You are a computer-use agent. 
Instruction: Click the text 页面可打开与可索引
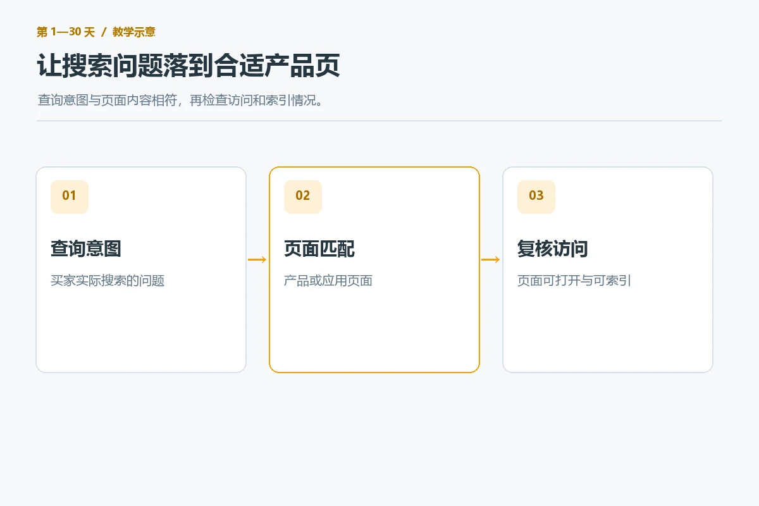click(x=574, y=281)
